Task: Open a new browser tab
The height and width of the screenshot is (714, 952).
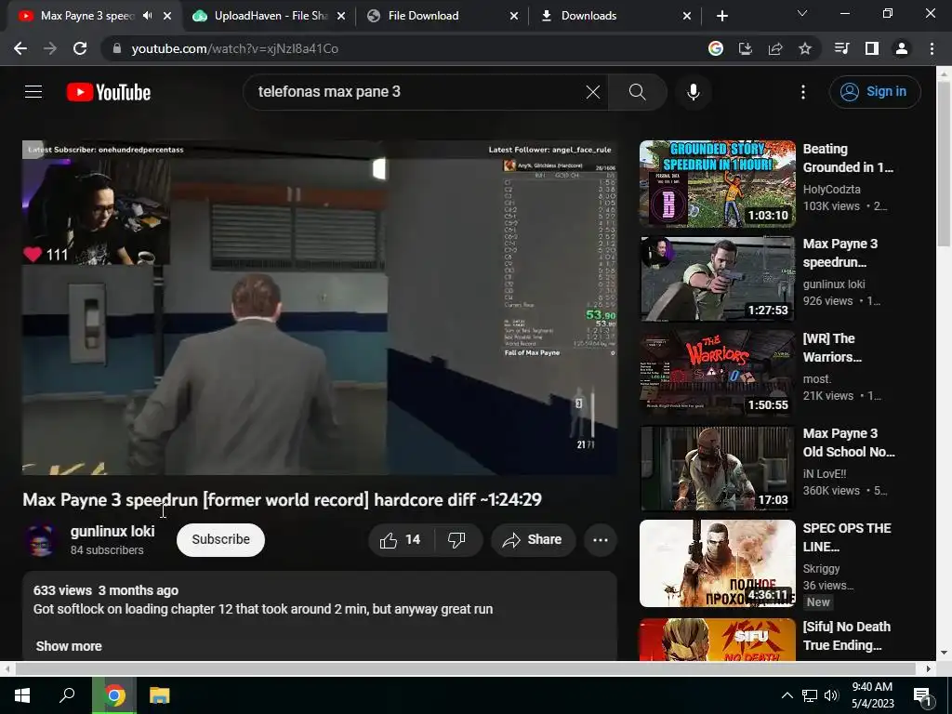Action: [x=721, y=16]
